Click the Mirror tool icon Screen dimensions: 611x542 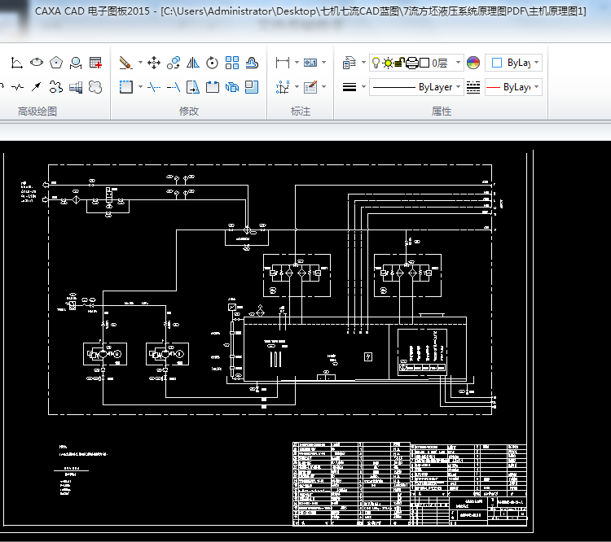tap(193, 63)
